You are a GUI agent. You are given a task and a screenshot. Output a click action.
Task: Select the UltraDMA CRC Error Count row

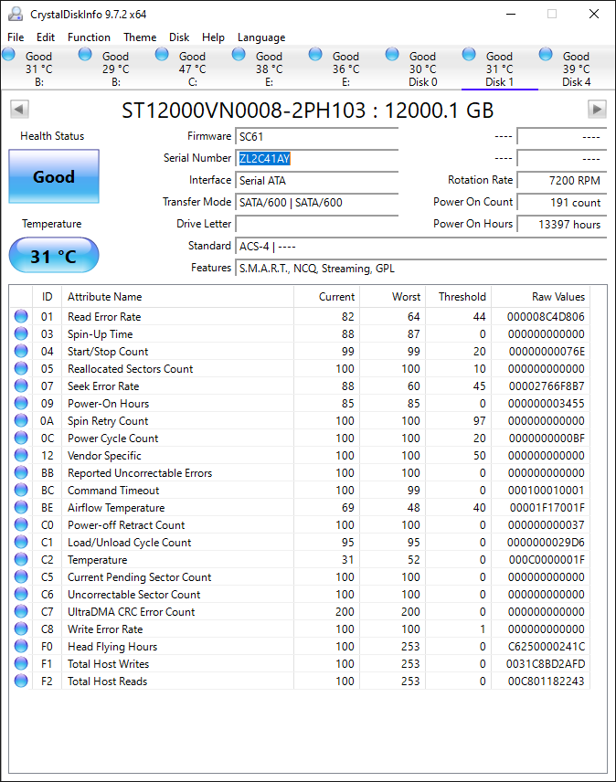click(131, 612)
